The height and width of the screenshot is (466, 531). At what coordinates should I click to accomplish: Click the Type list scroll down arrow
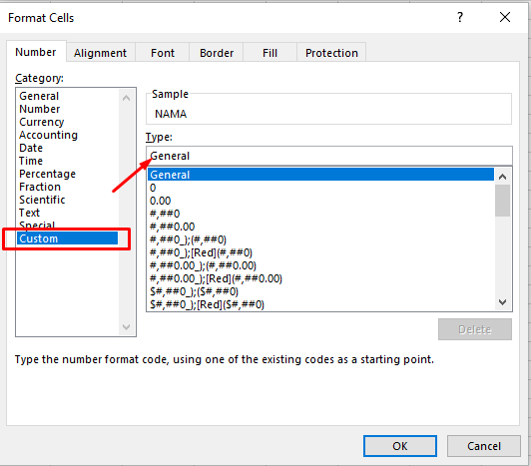(x=503, y=301)
